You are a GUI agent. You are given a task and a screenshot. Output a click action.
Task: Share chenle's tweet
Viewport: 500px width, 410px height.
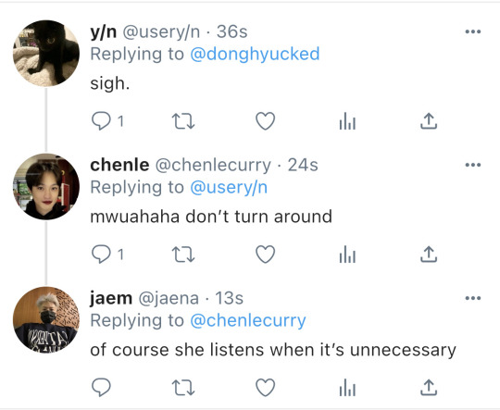429,255
